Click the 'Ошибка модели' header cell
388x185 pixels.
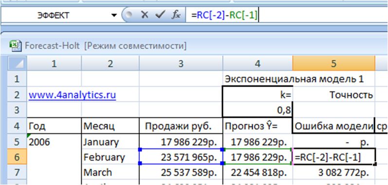pyautogui.click(x=333, y=126)
